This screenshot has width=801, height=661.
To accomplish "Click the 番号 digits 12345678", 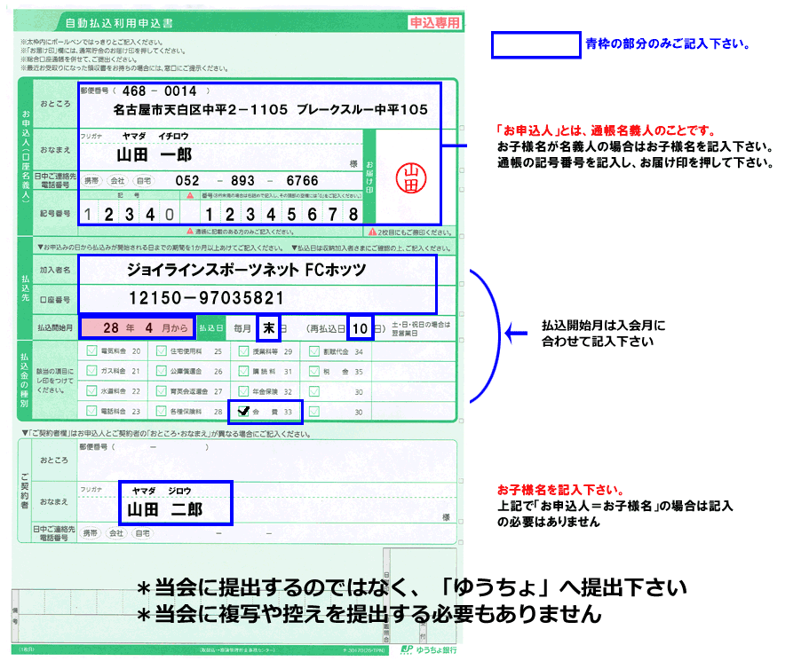I will 281,215.
